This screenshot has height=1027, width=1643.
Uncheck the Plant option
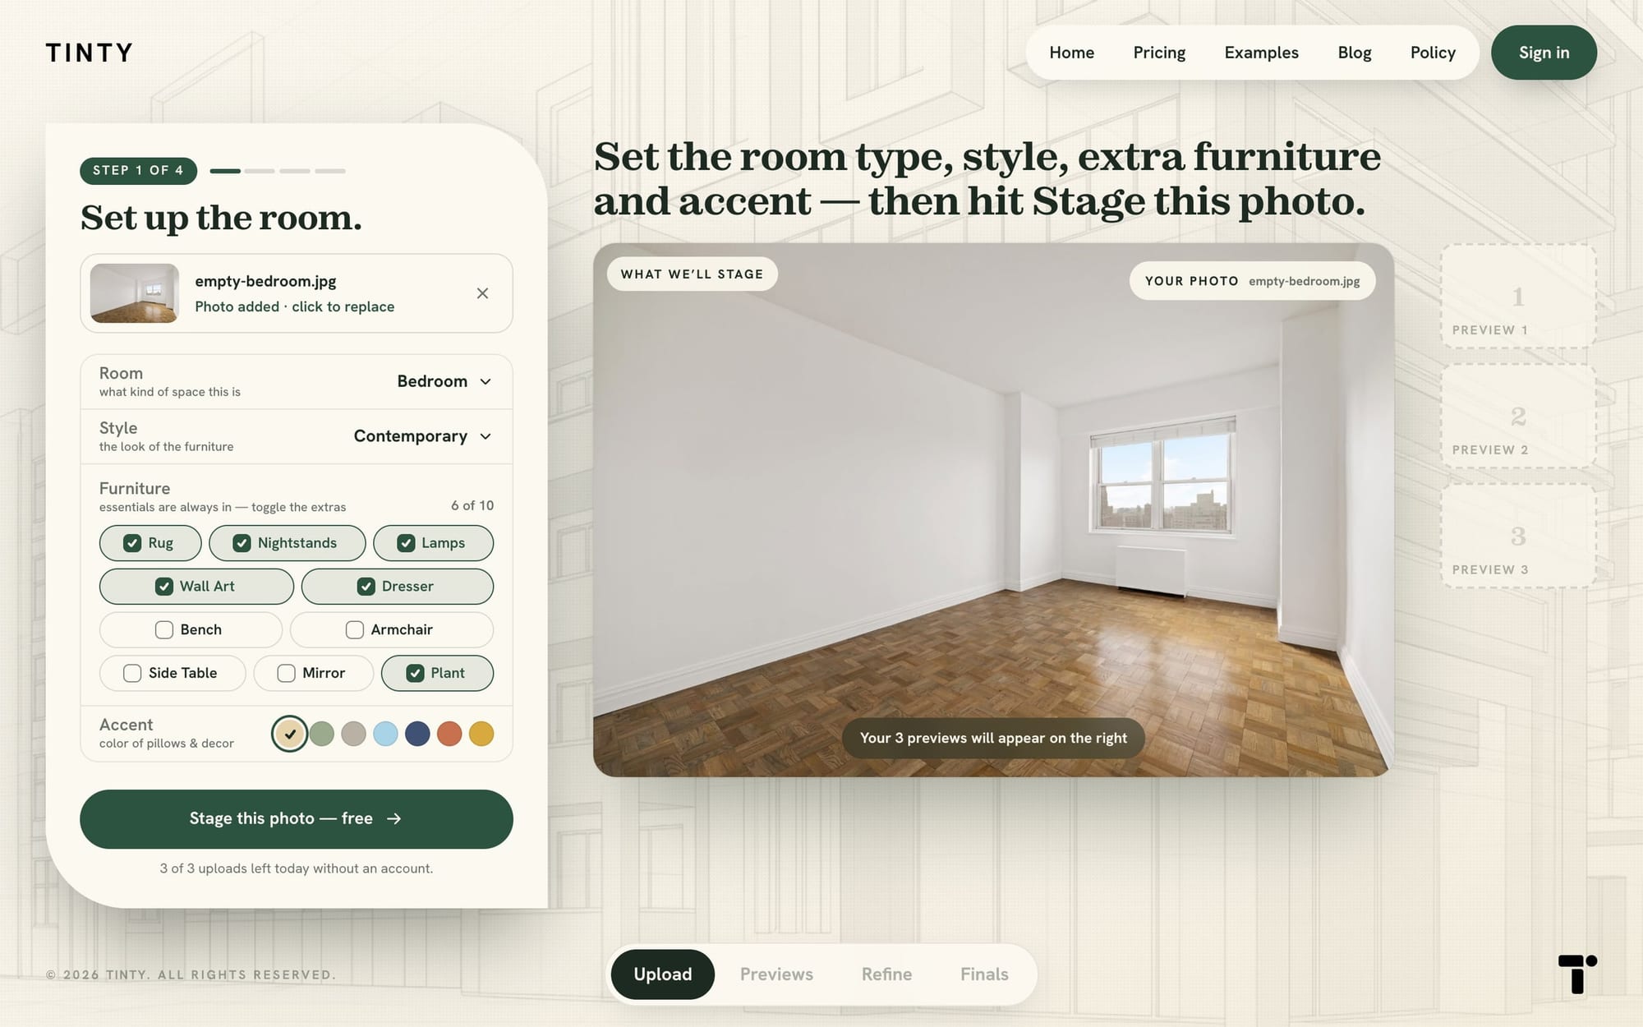click(x=438, y=674)
